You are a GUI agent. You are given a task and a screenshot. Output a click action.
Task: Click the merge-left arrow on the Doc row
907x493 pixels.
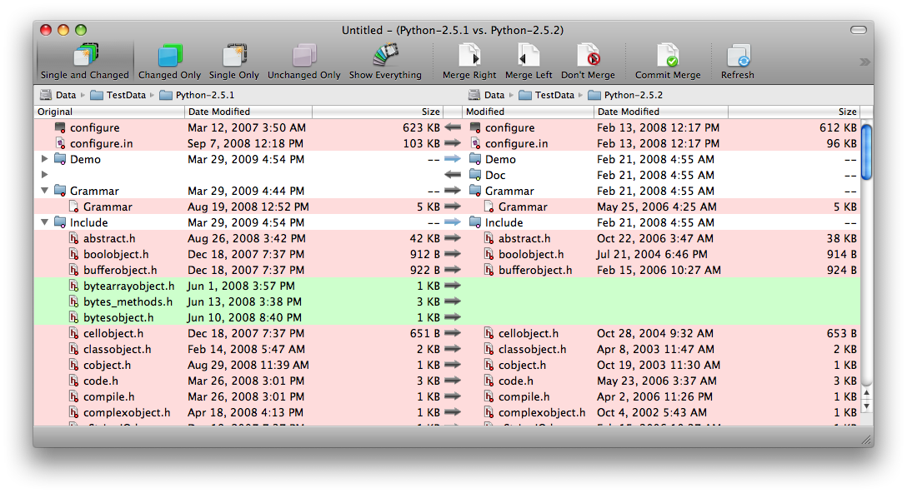(453, 175)
